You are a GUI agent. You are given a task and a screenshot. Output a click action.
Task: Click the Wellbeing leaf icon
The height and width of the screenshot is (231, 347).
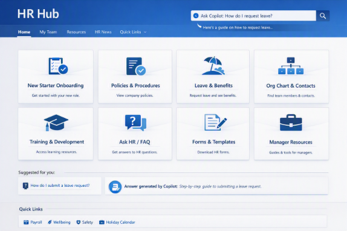click(x=50, y=222)
